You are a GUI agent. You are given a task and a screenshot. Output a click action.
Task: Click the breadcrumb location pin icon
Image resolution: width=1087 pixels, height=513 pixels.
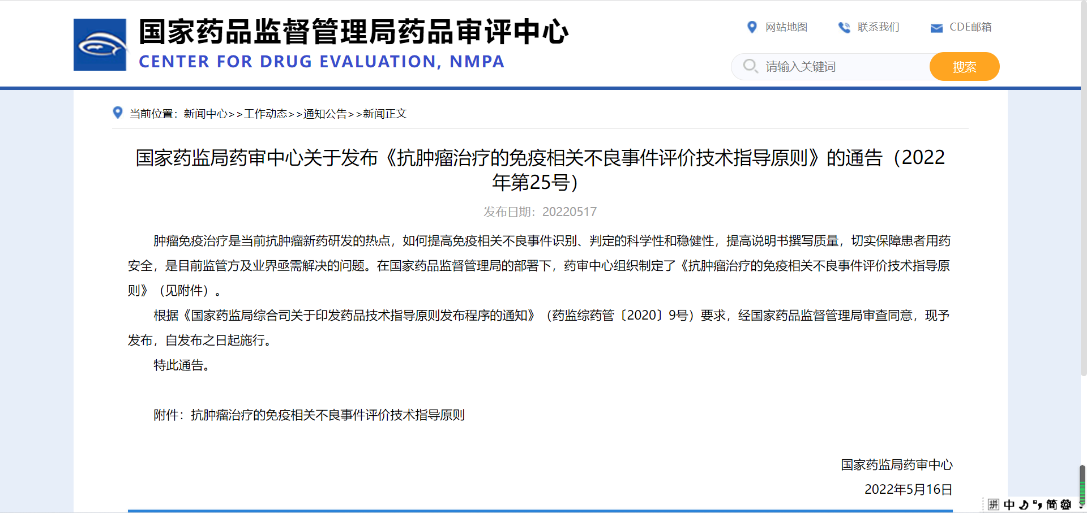[118, 113]
